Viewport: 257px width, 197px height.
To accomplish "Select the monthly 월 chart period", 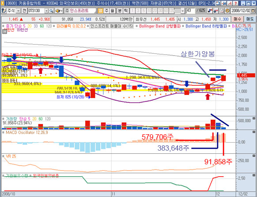I will (x=112, y=11).
